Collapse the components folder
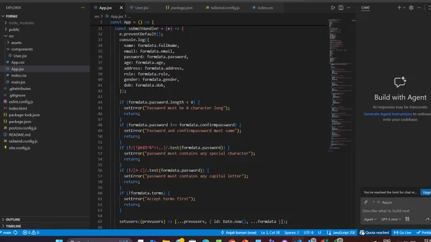This screenshot has height=242, width=431. click(22, 49)
